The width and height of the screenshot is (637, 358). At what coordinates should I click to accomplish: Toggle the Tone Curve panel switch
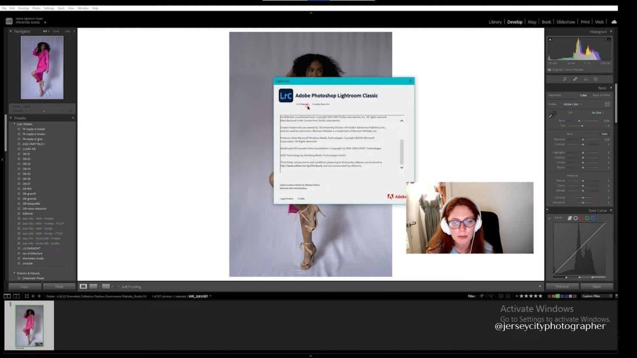click(547, 210)
